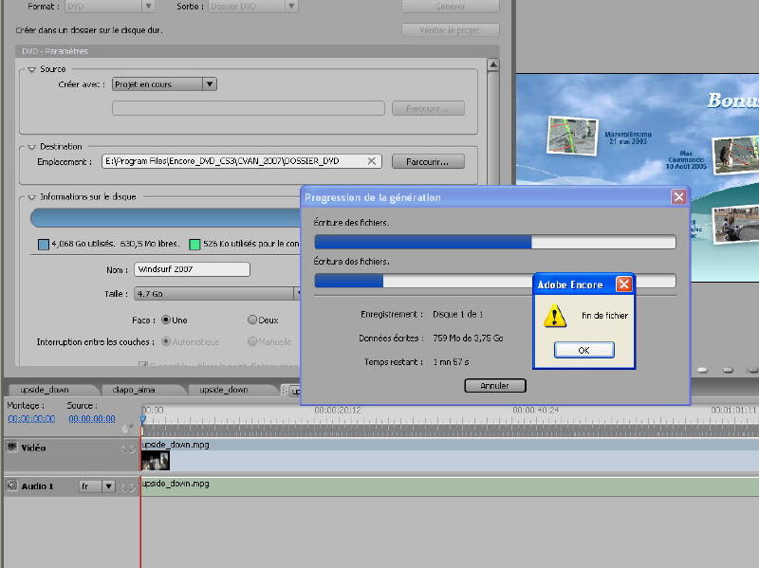
Task: Choose Automatique layer break option
Action: click(x=166, y=341)
